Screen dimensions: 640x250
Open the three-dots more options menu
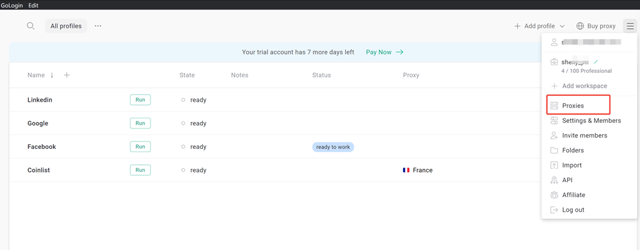point(98,26)
